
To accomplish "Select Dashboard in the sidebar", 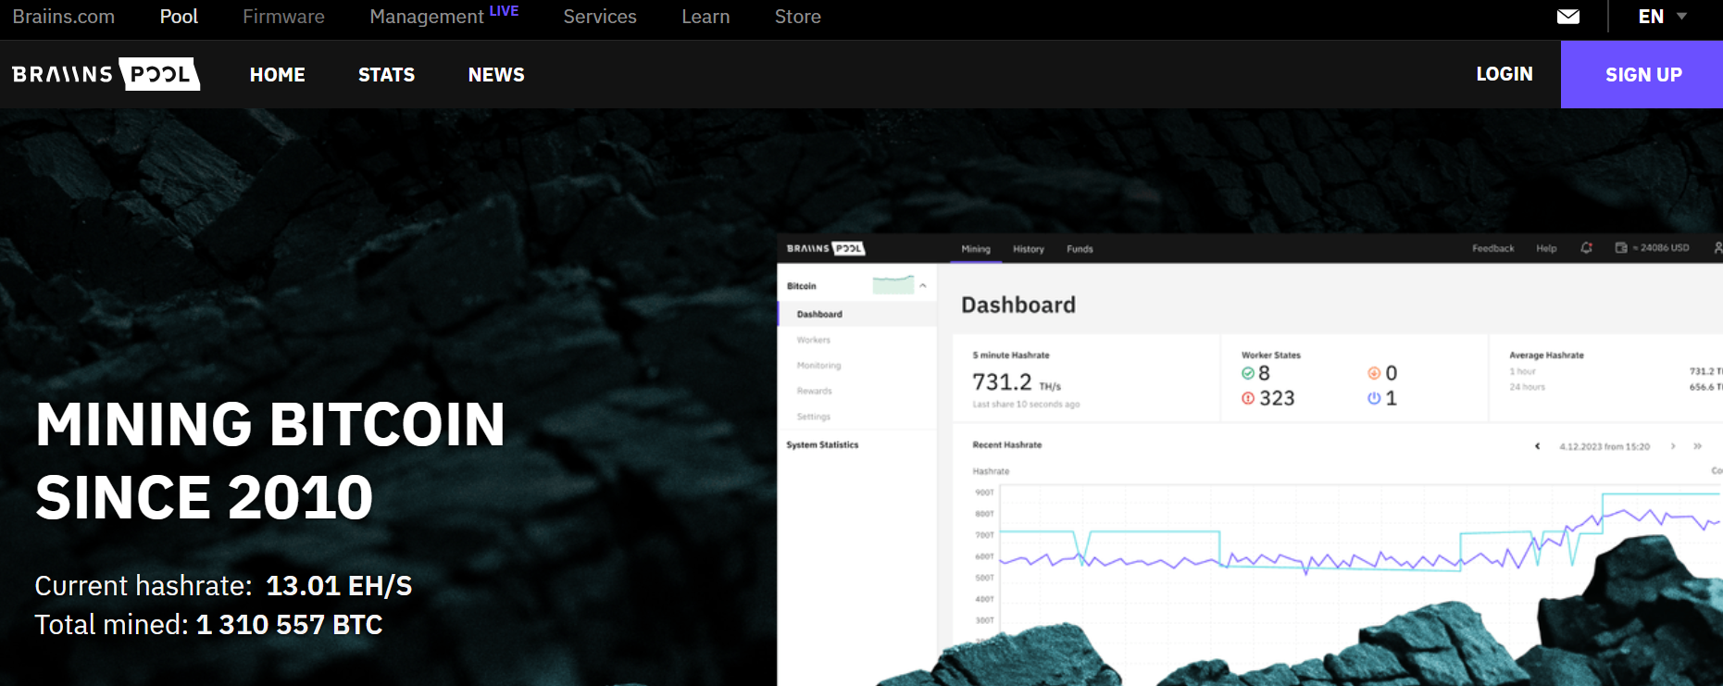I will coord(819,315).
